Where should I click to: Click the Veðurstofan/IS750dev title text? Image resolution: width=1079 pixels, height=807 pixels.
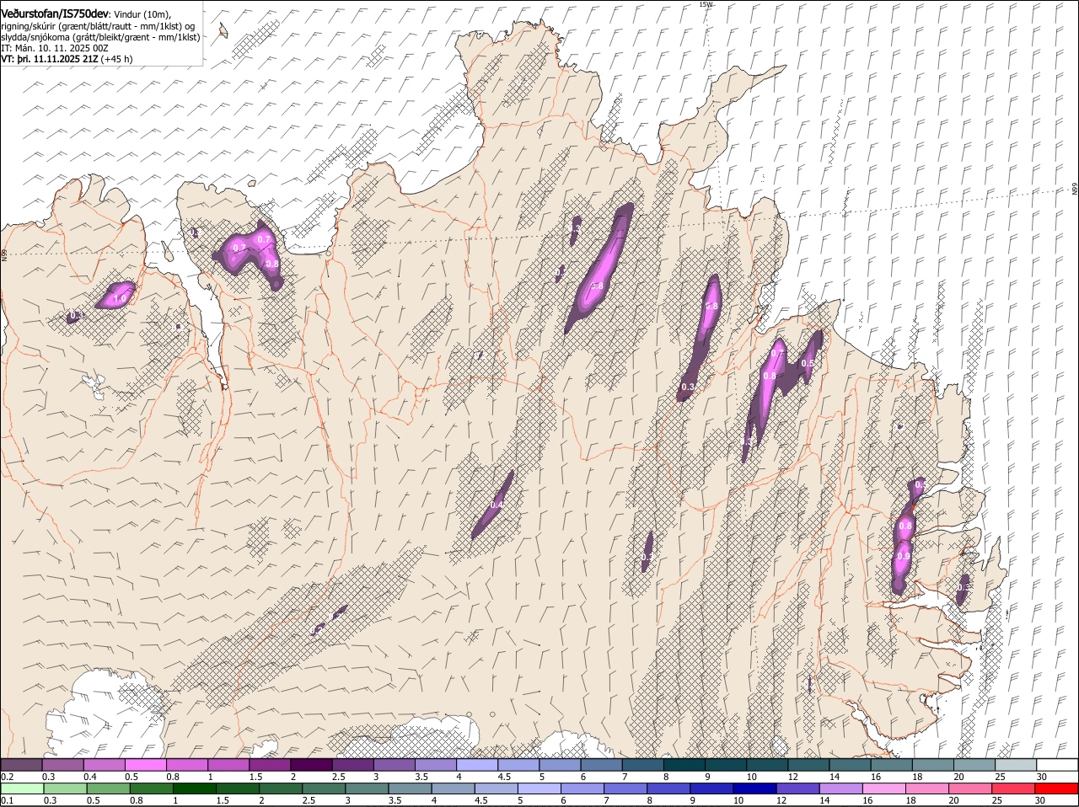tap(55, 14)
